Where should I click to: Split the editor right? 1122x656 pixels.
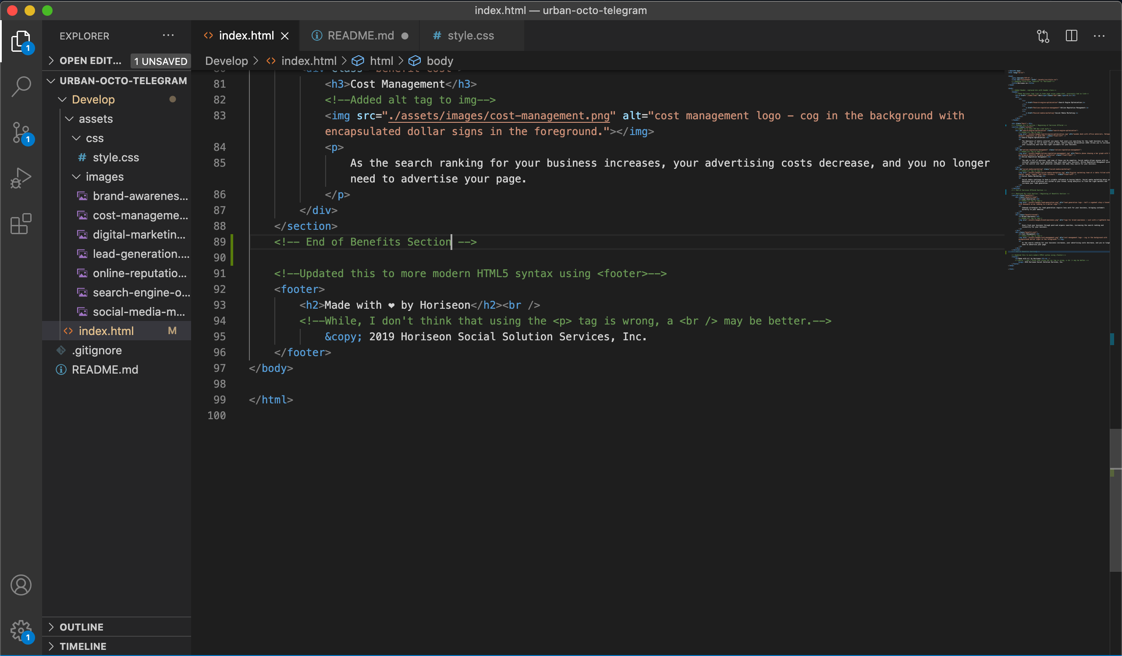pos(1071,36)
